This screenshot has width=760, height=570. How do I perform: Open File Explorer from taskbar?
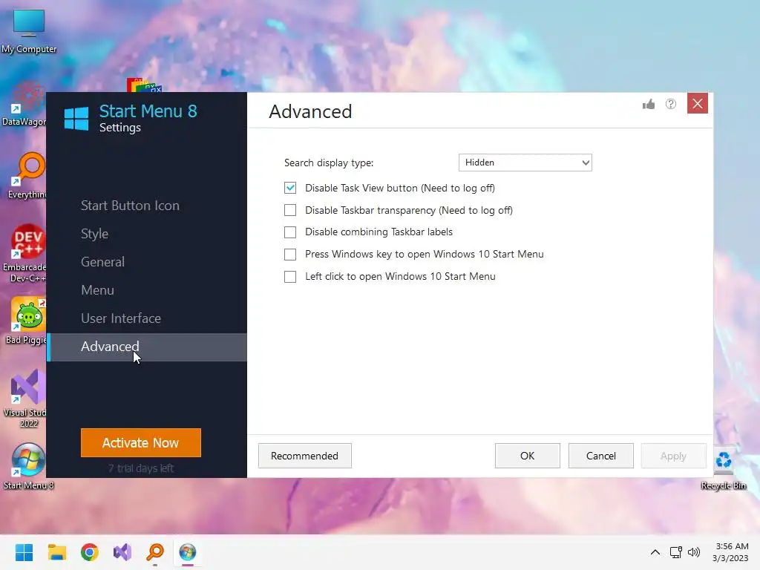coord(56,552)
